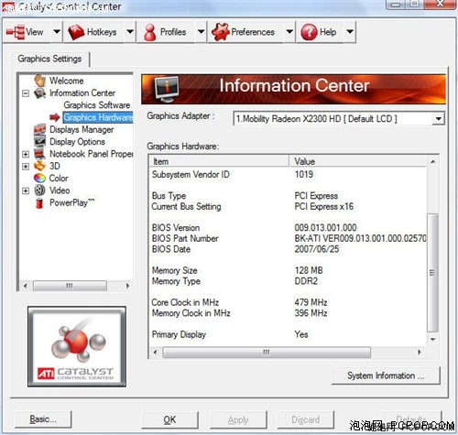Open Displays Manager in the tree

point(82,129)
